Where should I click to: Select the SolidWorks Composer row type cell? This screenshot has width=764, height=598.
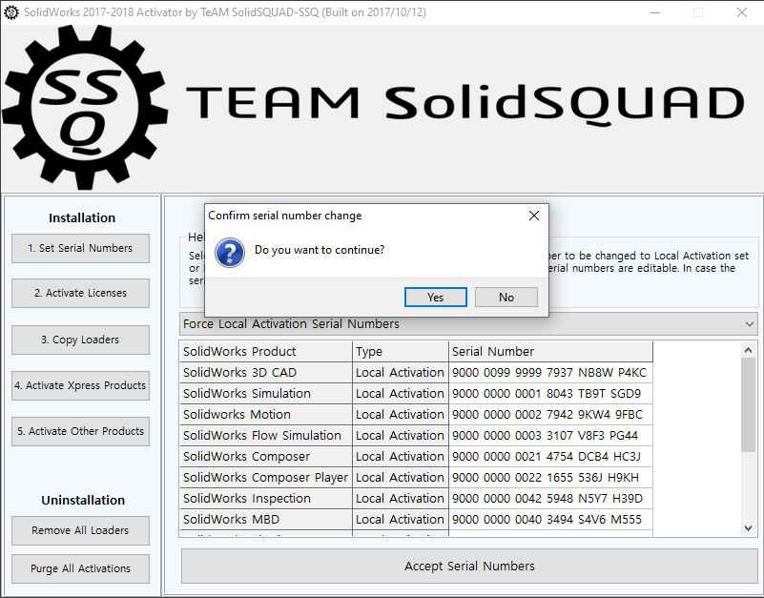point(400,457)
